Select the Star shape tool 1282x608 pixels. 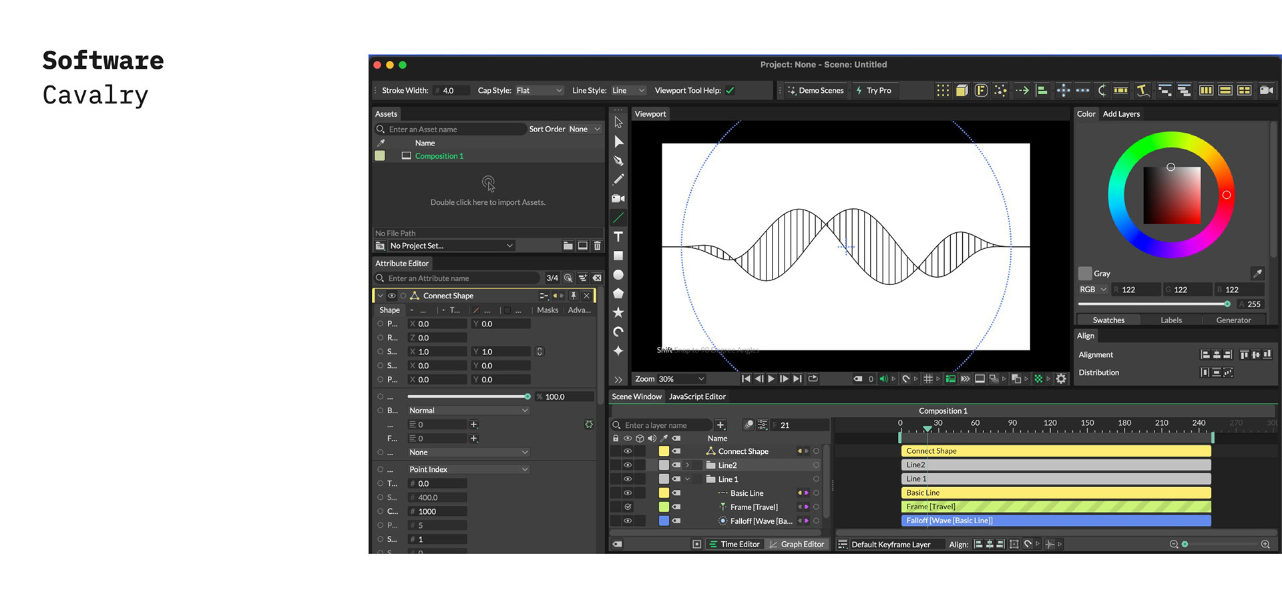click(618, 312)
